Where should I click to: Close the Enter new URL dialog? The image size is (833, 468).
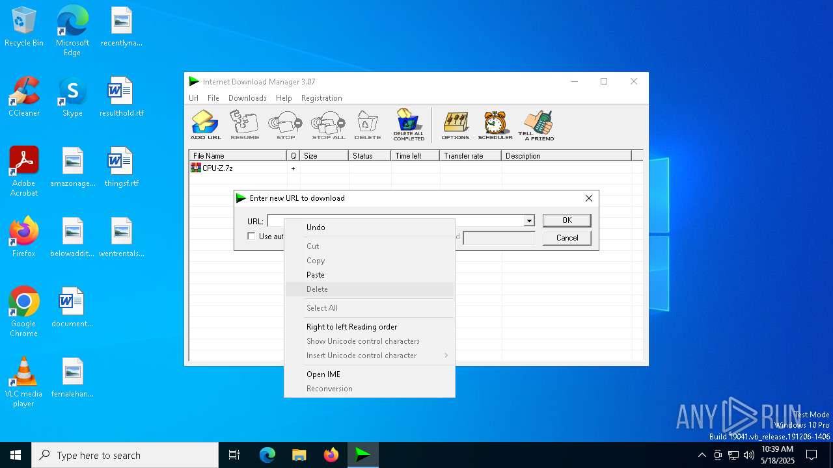589,198
